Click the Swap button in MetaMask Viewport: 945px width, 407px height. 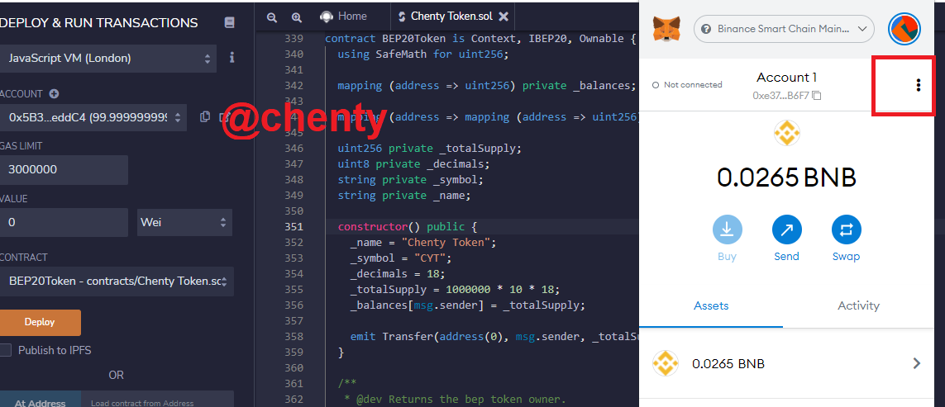846,239
